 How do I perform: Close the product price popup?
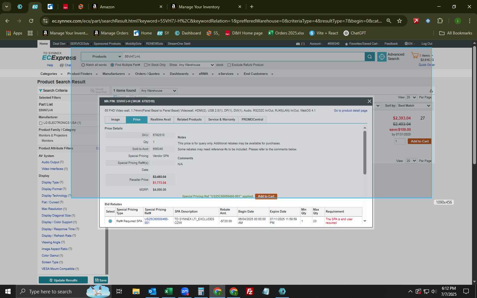pos(369,101)
